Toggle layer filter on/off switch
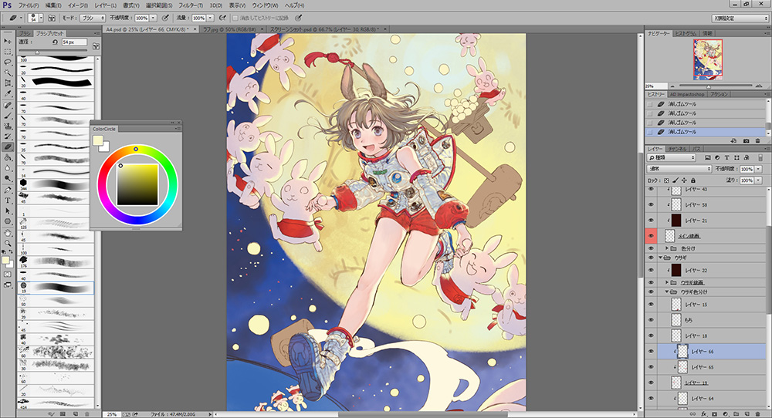This screenshot has width=772, height=418. pyautogui.click(x=760, y=157)
